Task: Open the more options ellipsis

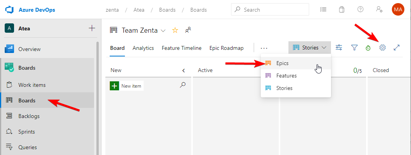Action: point(264,48)
